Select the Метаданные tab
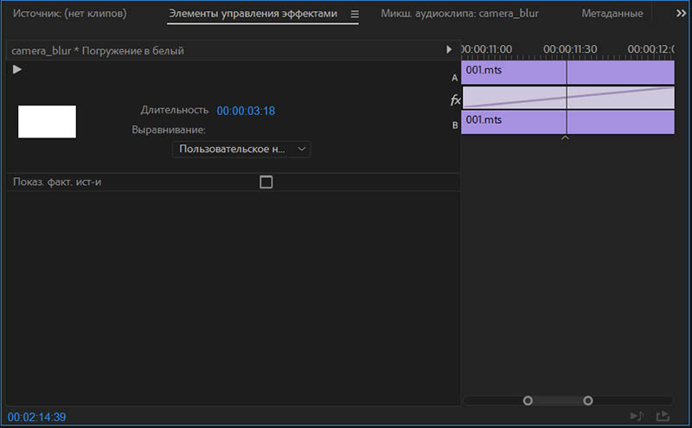 pyautogui.click(x=612, y=14)
